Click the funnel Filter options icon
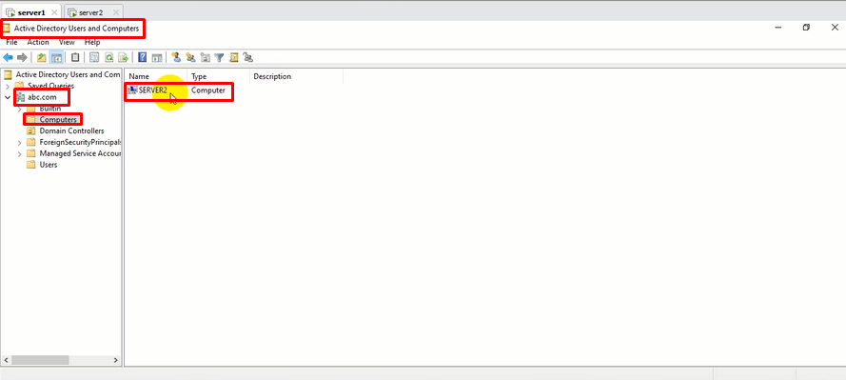 [x=219, y=57]
